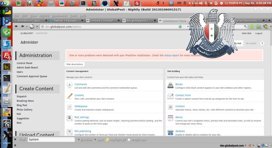The height and width of the screenshot is (148, 272).
Task: Launch FileZilla from the side dock
Action: [7, 56]
